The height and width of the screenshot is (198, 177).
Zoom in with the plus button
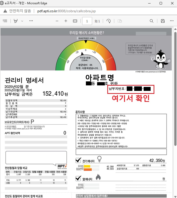click(66, 21)
